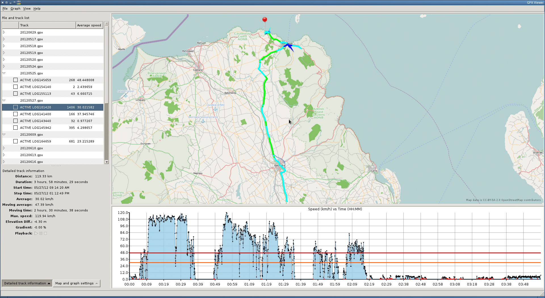Tick the ACTIVE LOG145659 checkbox
The height and width of the screenshot is (298, 545).
point(16,80)
